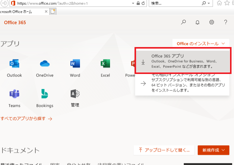The width and height of the screenshot is (234, 165).
Task: Click the help question mark icon
Action: [x=226, y=22]
